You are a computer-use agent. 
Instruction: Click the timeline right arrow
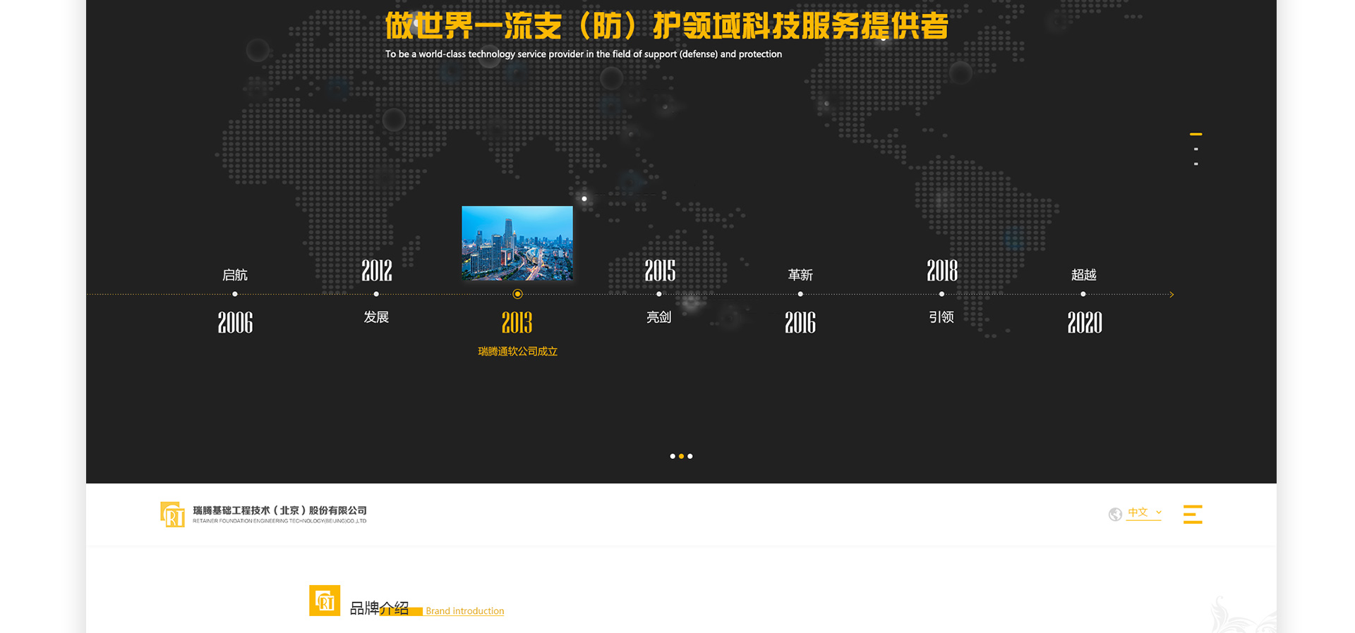click(1172, 295)
